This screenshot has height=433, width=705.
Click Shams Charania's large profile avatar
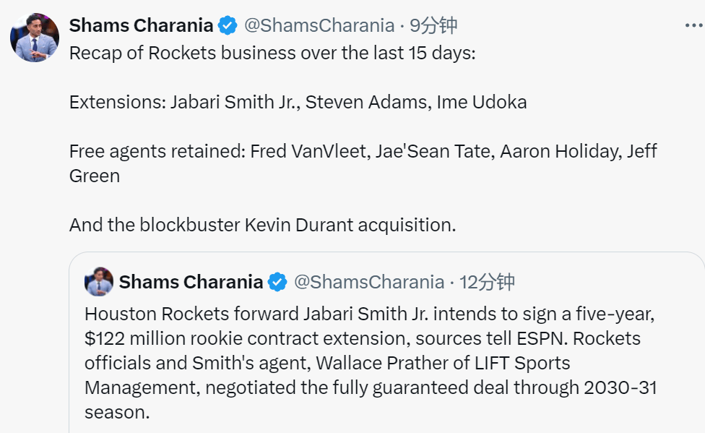pyautogui.click(x=35, y=38)
